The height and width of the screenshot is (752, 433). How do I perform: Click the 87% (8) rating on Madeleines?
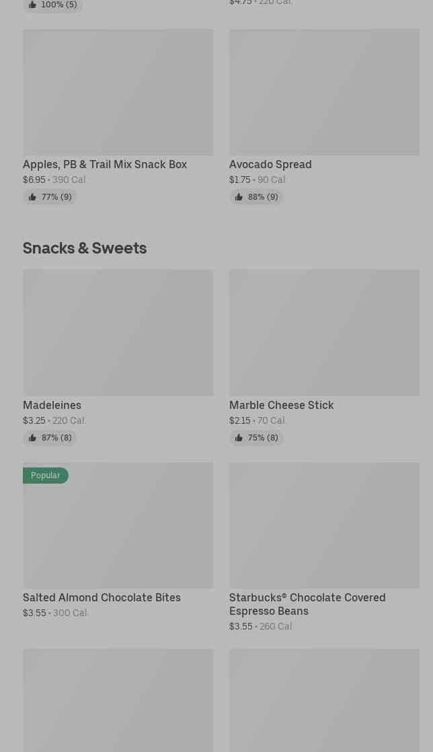coord(56,438)
